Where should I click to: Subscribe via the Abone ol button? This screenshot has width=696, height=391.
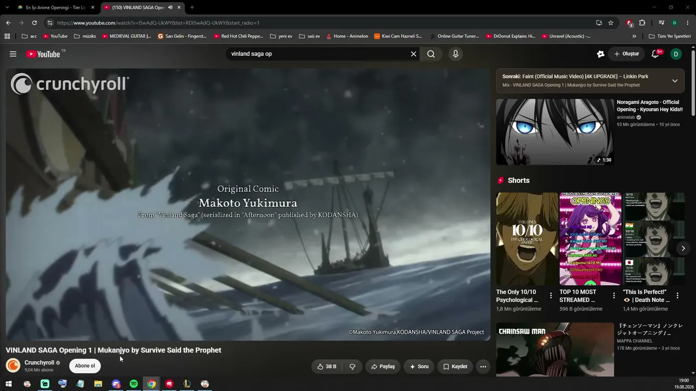85,366
